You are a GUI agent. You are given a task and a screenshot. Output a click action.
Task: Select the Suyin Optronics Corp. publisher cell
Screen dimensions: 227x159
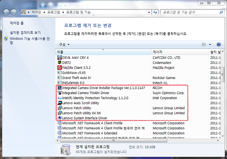tap(168, 93)
